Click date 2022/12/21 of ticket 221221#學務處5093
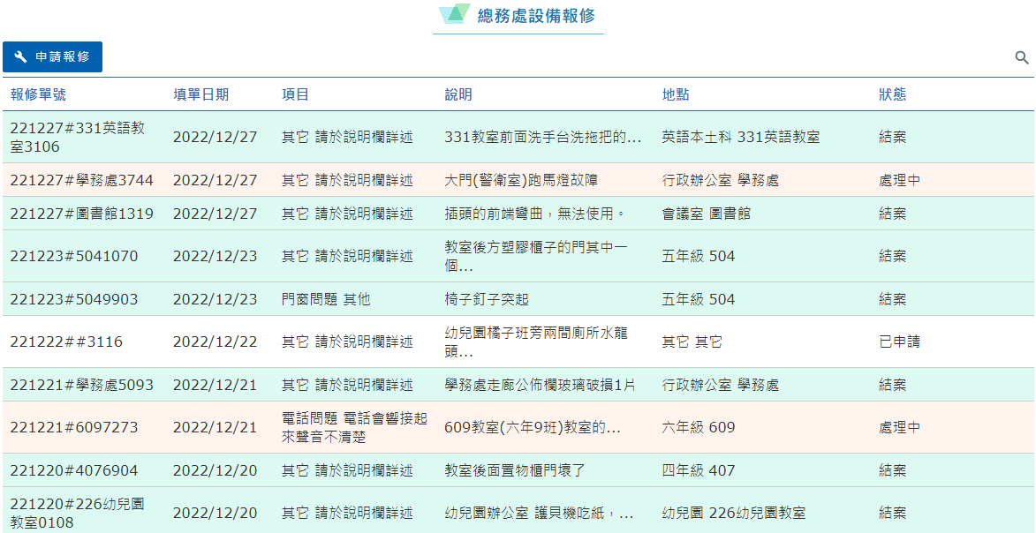The image size is (1036, 533). pyautogui.click(x=215, y=385)
